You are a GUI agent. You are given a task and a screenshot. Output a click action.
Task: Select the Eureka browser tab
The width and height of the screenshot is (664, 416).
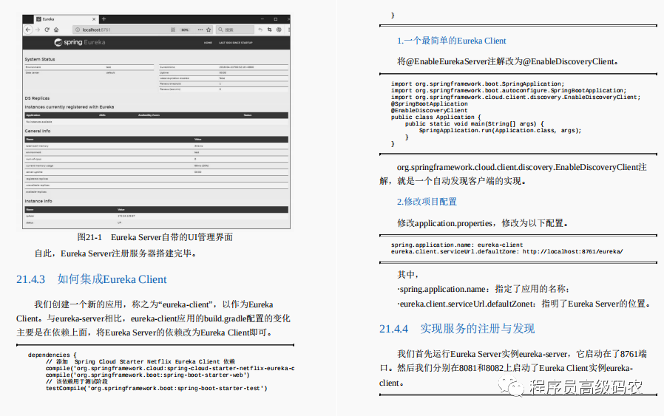(x=66, y=19)
